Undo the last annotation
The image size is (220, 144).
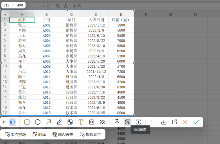pyautogui.click(x=153, y=122)
